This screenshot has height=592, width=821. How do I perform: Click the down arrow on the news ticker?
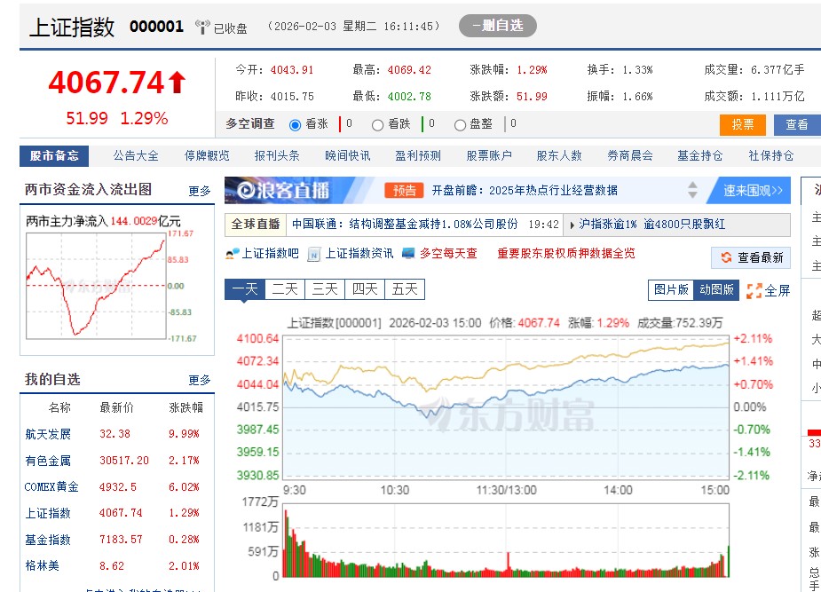coord(692,196)
